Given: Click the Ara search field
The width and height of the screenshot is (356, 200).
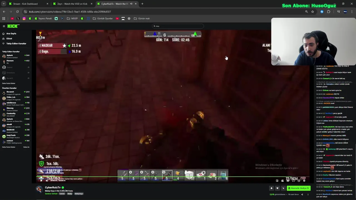Looking at the screenshot, I should pyautogui.click(x=178, y=26).
